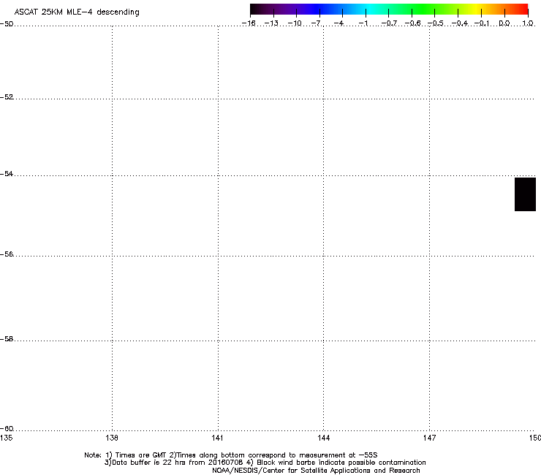Viewport: 541px width, 475px height.
Task: Click the green section of color scale
Action: click(x=424, y=9)
